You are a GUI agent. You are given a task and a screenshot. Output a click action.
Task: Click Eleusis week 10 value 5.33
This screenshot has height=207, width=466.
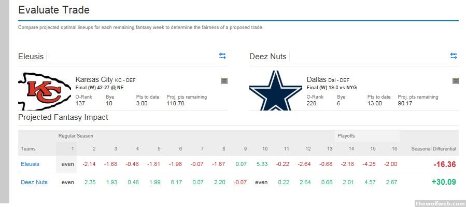click(x=262, y=164)
